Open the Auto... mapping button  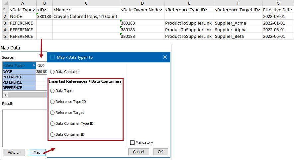14,152
